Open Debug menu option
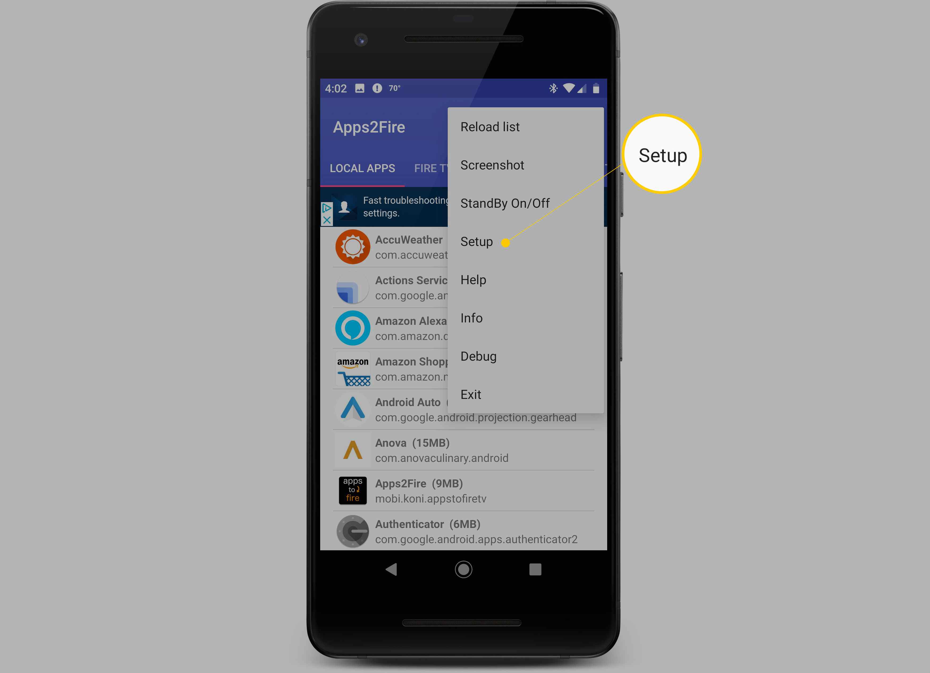This screenshot has height=673, width=930. [477, 356]
